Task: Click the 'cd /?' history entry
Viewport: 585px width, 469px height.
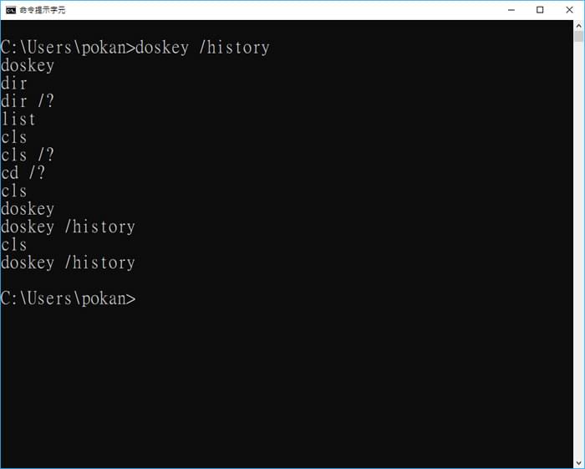Action: (23, 173)
